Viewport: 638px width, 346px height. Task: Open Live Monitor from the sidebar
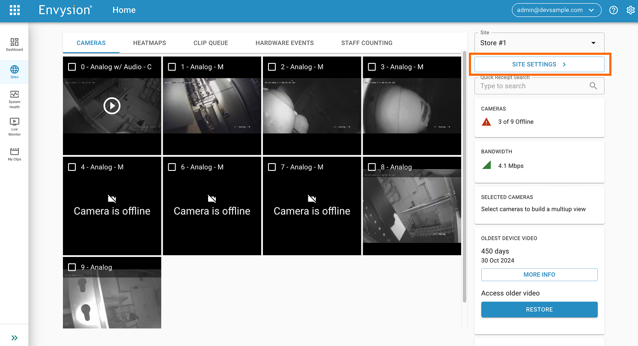pyautogui.click(x=15, y=126)
